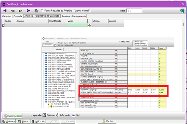
Task: Click the Valor column header
Action: [77, 21]
